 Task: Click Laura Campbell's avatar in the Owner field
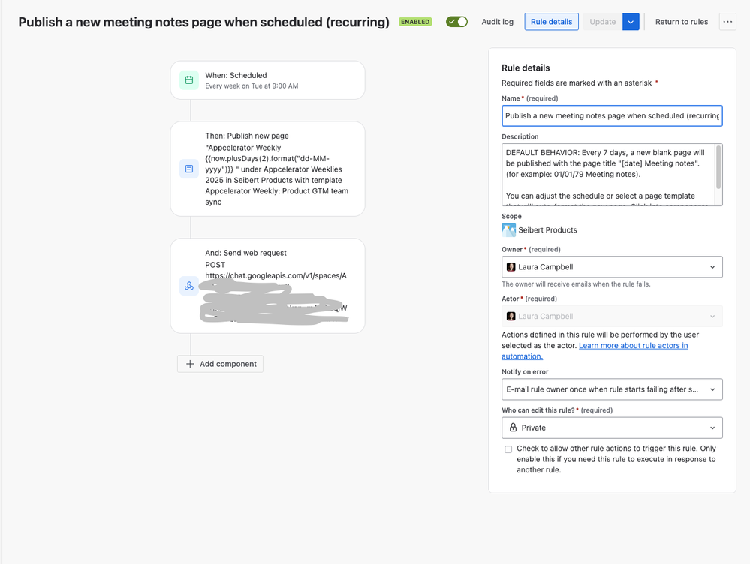click(511, 267)
